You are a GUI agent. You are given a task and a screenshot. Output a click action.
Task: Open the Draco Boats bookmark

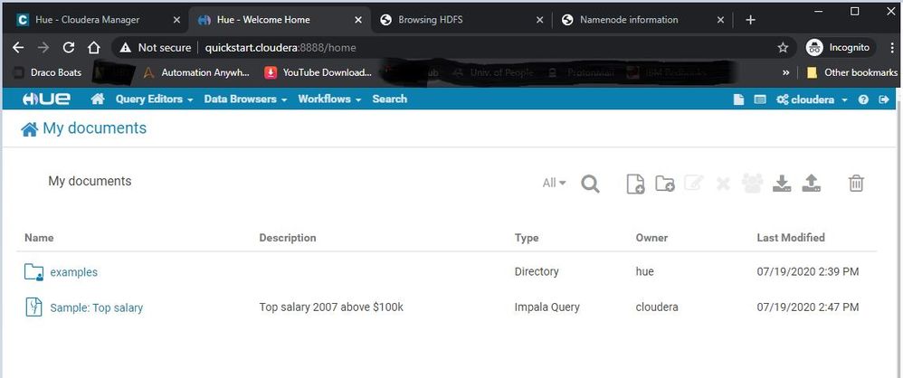[47, 73]
